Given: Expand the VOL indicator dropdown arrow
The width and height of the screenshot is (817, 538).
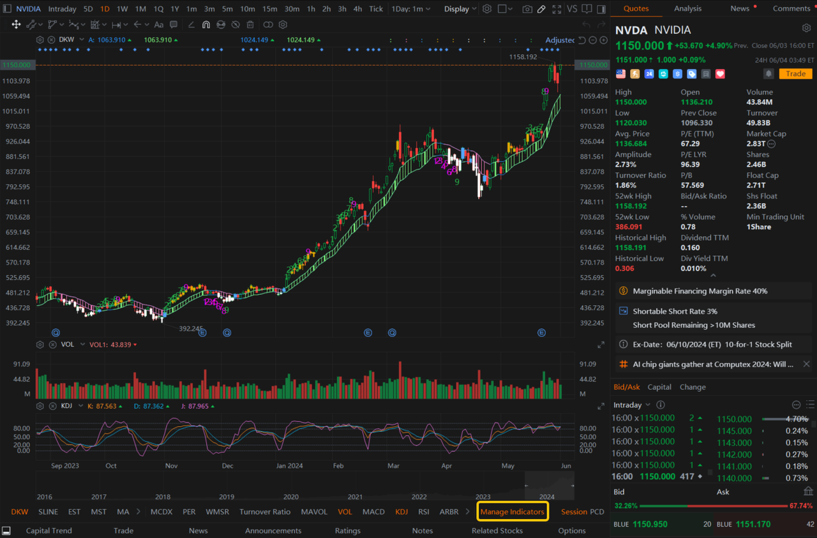Looking at the screenshot, I should (82, 345).
